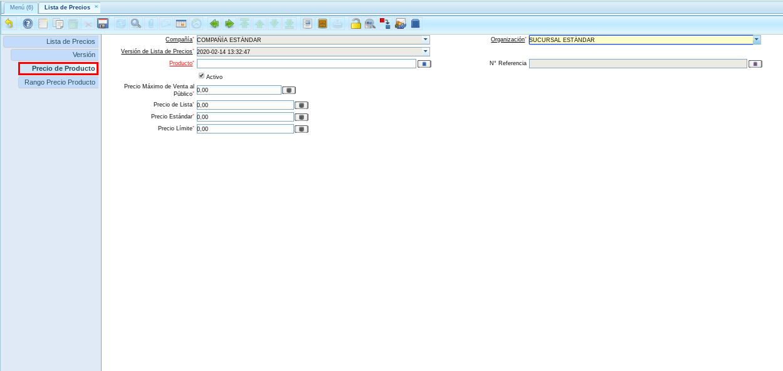Viewport: 783px width, 371px height.
Task: Select the Lista de Precios window tab
Action: [x=67, y=8]
